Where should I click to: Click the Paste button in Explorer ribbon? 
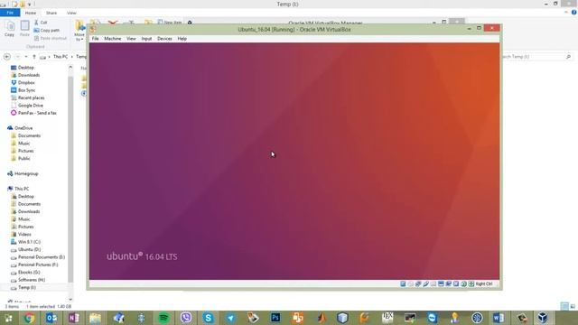(24, 29)
